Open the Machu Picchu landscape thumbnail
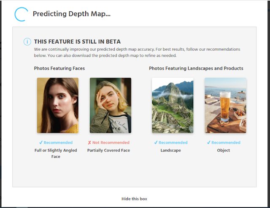This screenshot has height=208, width=270. 173,105
